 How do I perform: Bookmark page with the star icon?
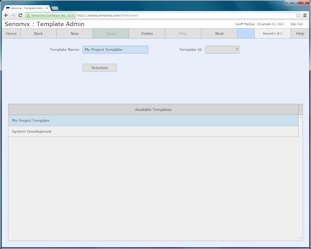pyautogui.click(x=298, y=15)
